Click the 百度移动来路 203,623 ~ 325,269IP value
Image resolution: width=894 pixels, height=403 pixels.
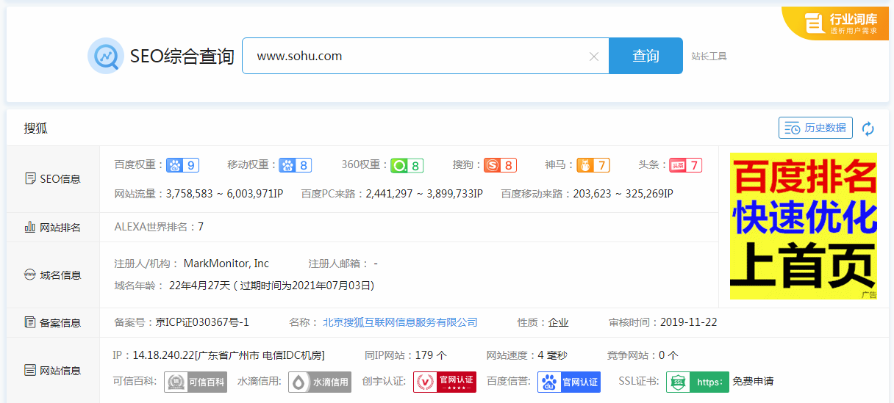[622, 194]
